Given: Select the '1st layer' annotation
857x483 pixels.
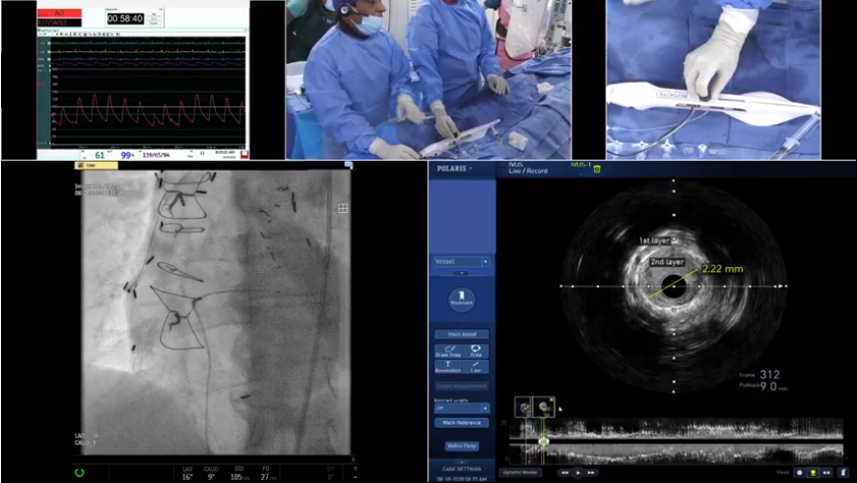Looking at the screenshot, I should coord(654,241).
